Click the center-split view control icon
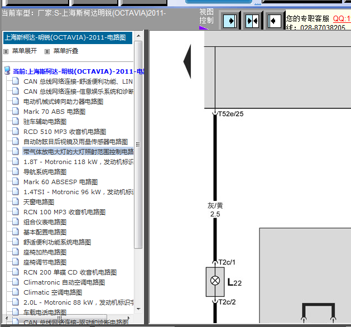351x327 pixels. pos(252,21)
